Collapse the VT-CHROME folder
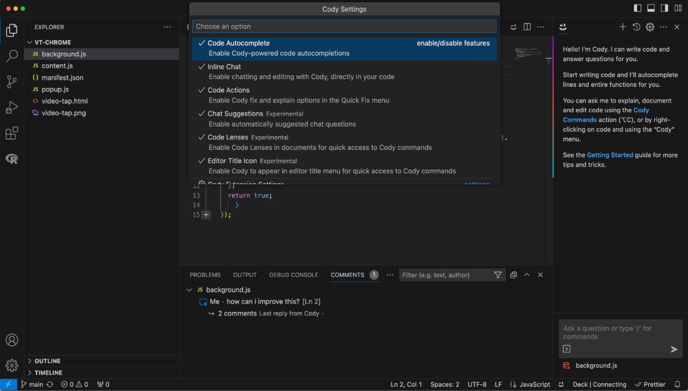 point(102,42)
